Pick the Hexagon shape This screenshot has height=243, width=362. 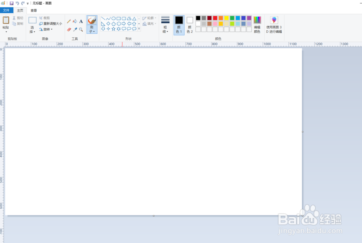pyautogui.click(x=119, y=24)
